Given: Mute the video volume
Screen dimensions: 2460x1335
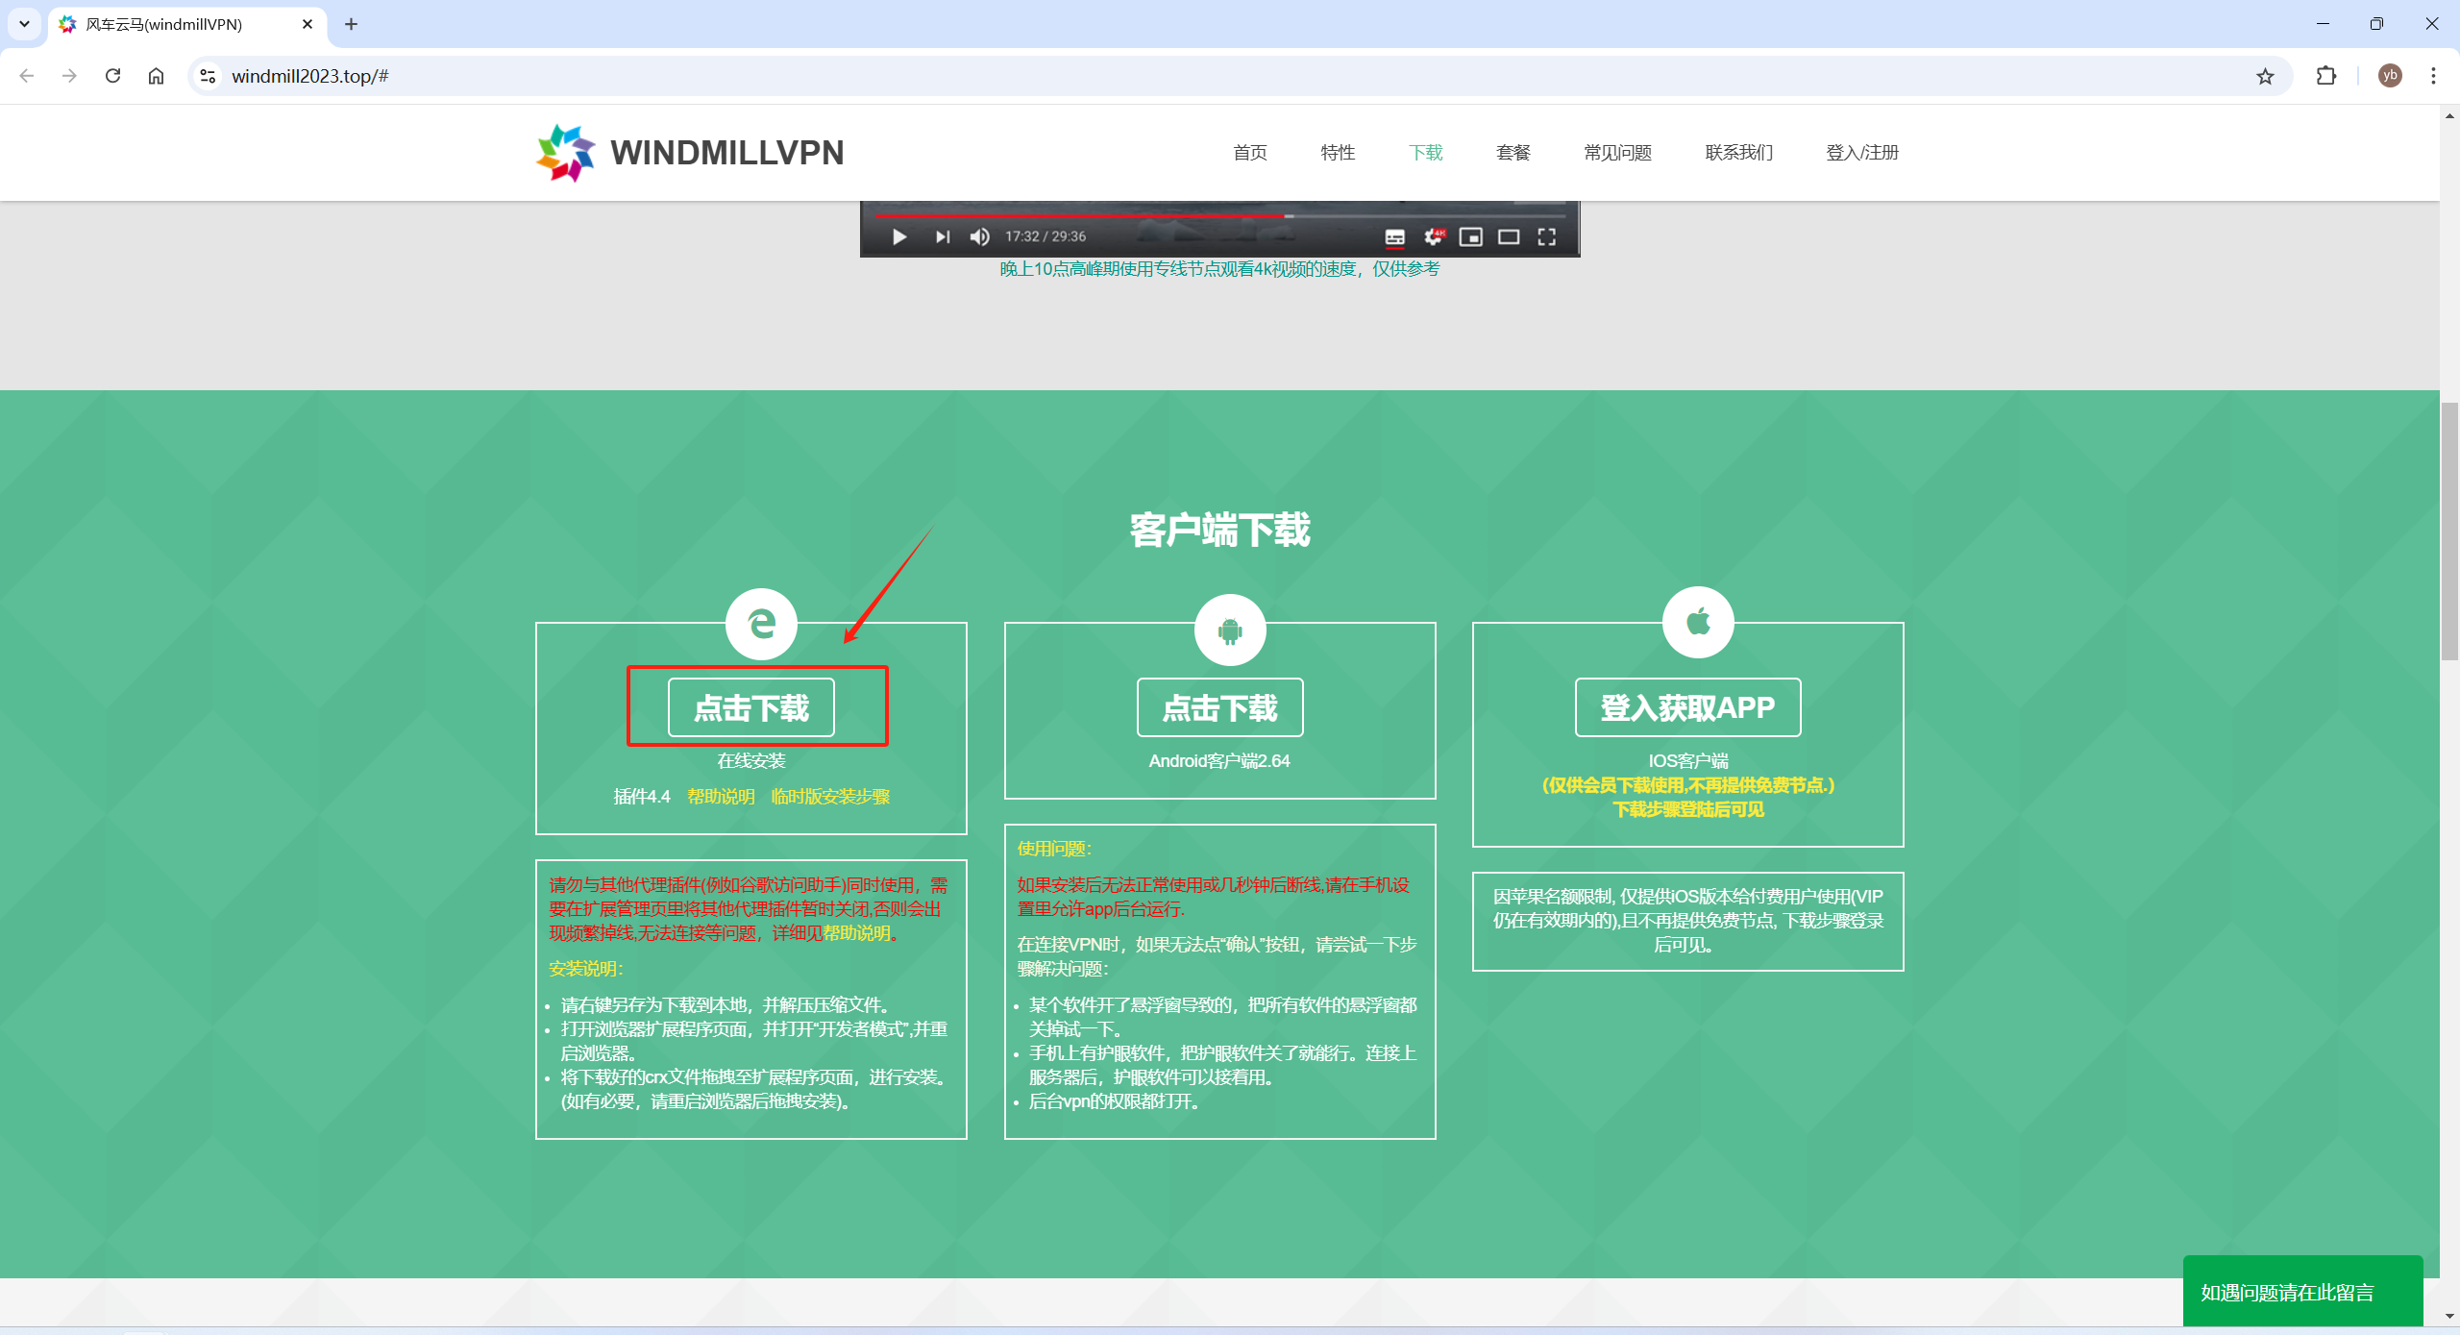Looking at the screenshot, I should (979, 236).
